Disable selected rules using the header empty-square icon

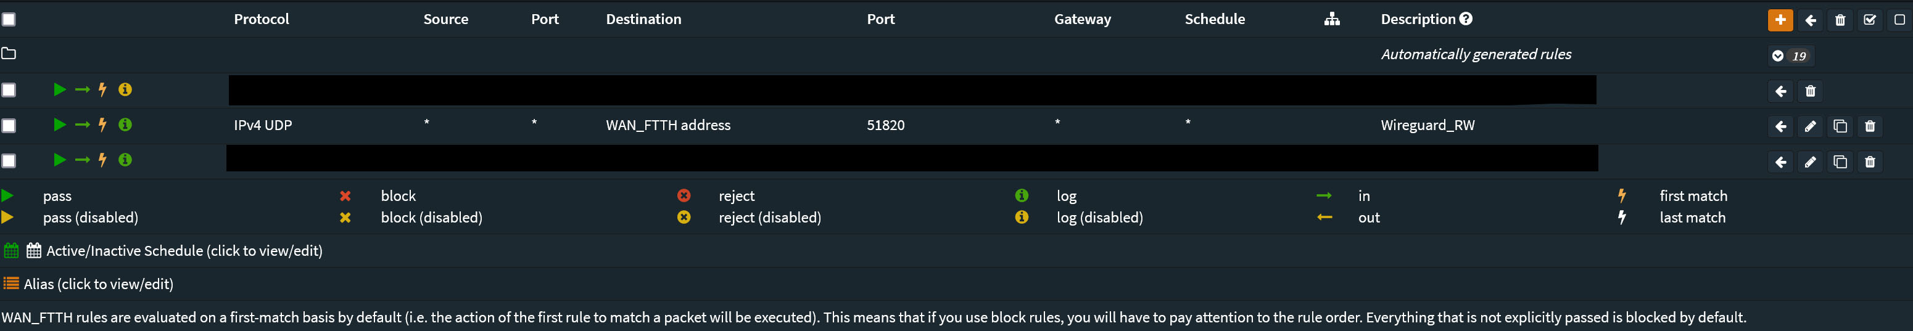(1899, 20)
